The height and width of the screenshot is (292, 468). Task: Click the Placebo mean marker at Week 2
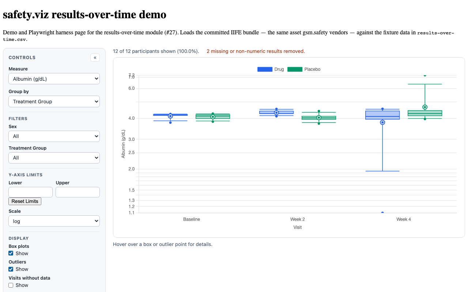click(319, 118)
